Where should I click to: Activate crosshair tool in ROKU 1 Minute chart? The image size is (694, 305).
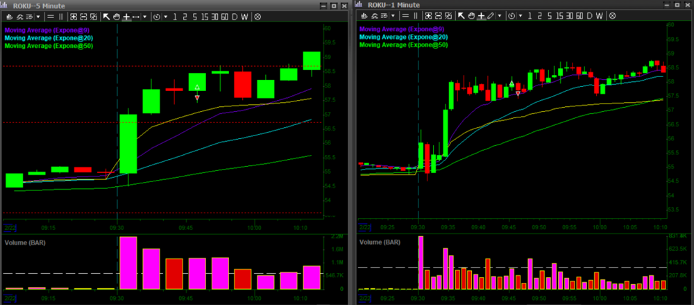pos(481,15)
